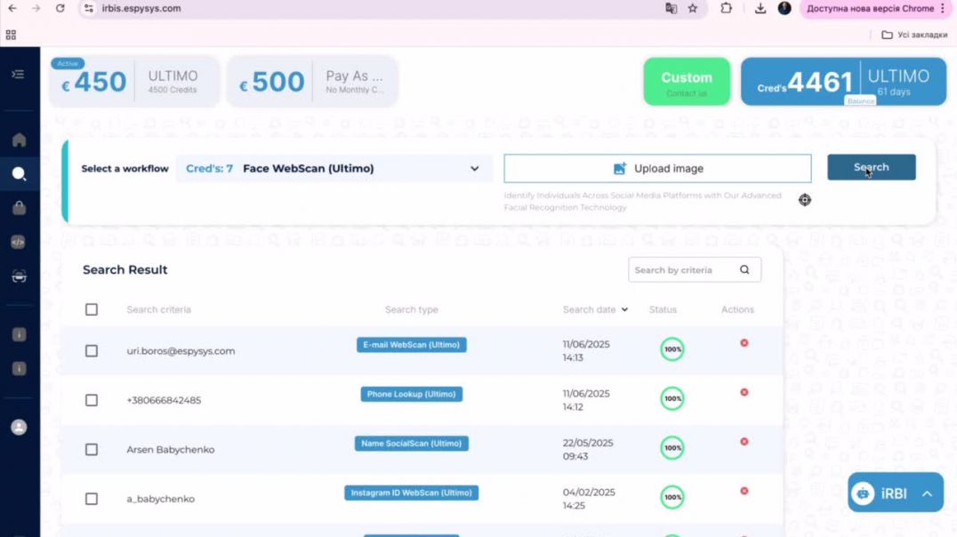Select the €450 ULTIMO plan card
The image size is (957, 537).
click(x=133, y=81)
